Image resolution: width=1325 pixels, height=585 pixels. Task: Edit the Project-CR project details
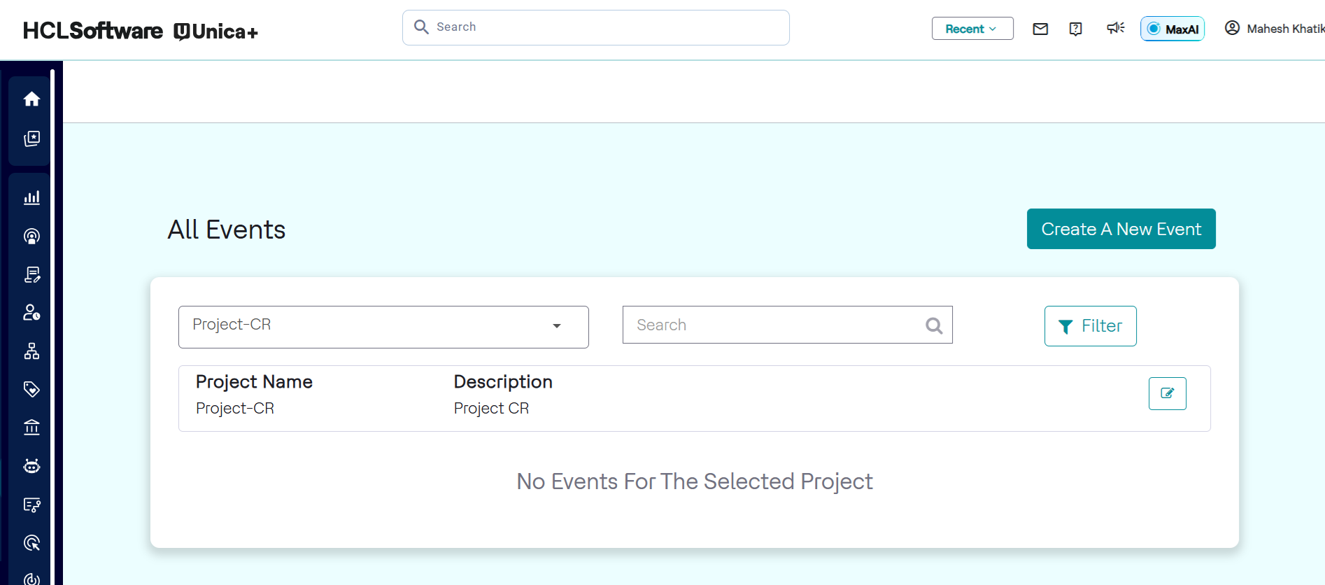point(1167,393)
